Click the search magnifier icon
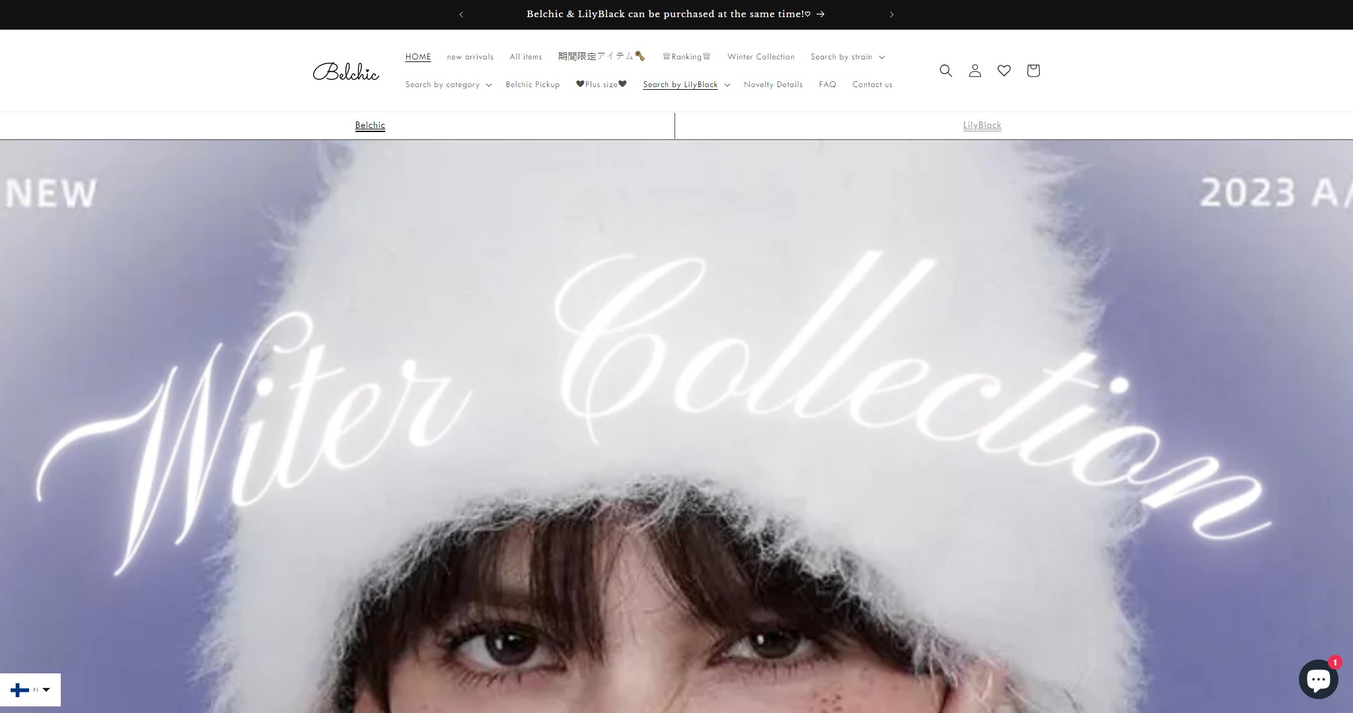This screenshot has width=1353, height=713. pos(945,71)
